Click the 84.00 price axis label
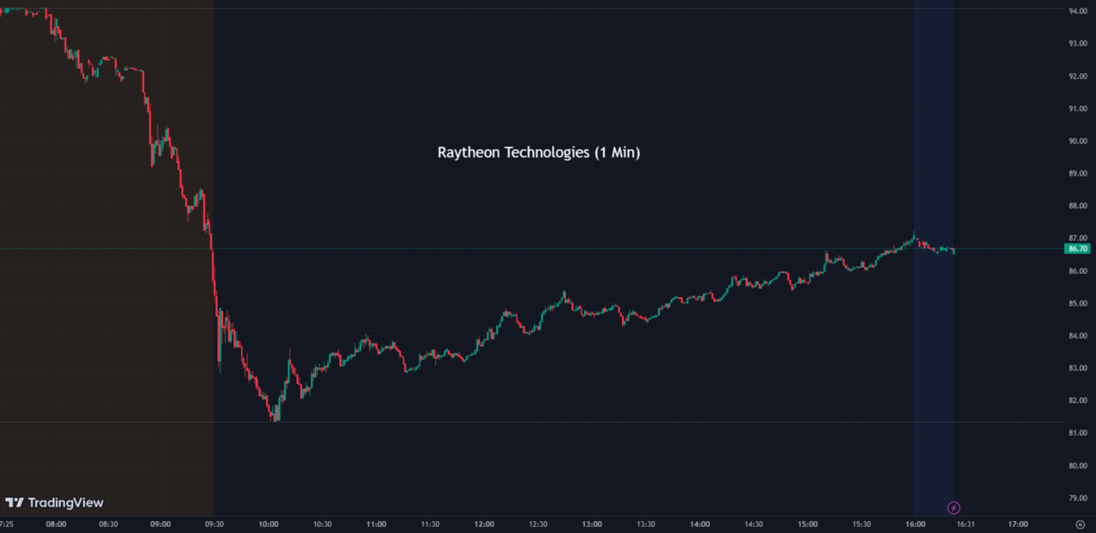Viewport: 1096px width, 533px height. coord(1077,335)
